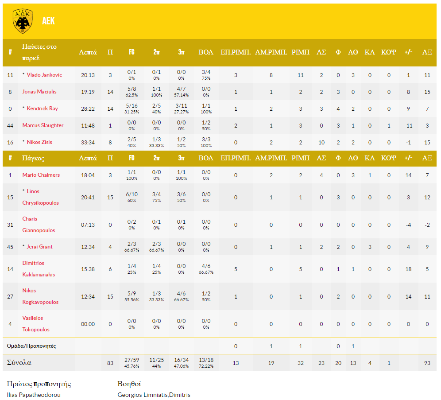Click the ΚΛ header in bench table
The width and height of the screenshot is (441, 400).
(370, 159)
